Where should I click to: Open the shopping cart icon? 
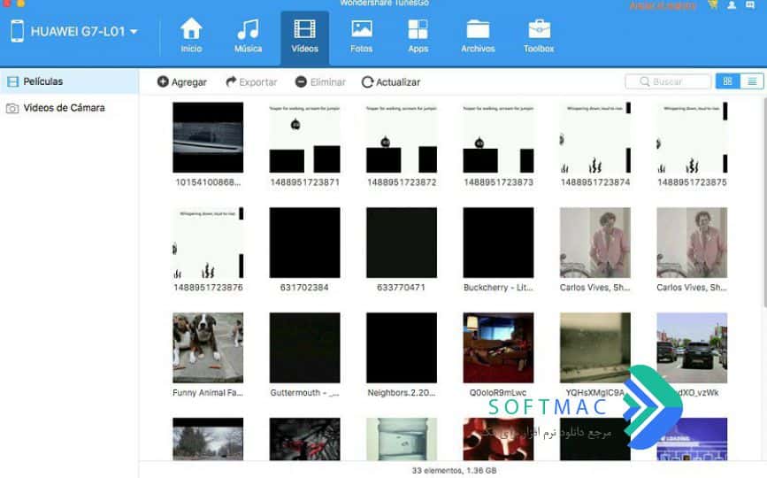pos(713,5)
